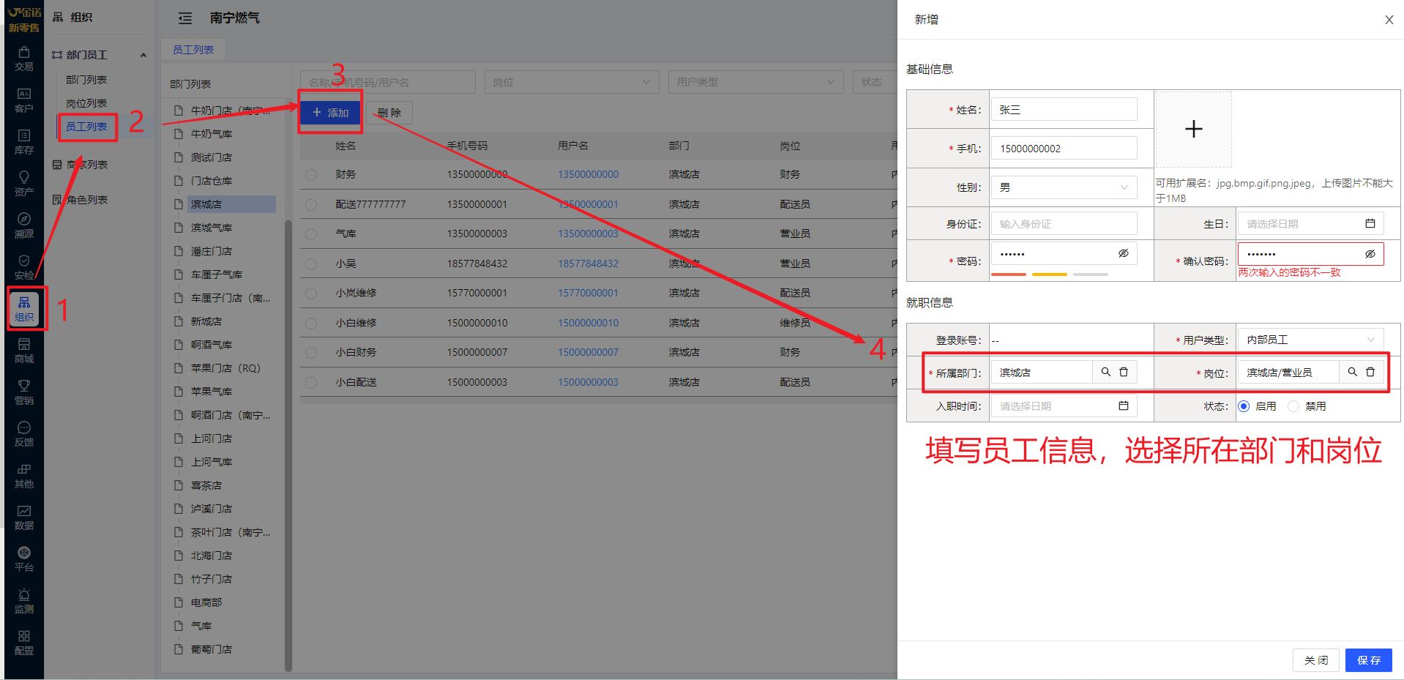The width and height of the screenshot is (1404, 680).
Task: Open the 其他 module in sidebar
Action: coord(24,476)
